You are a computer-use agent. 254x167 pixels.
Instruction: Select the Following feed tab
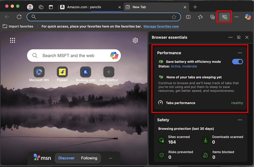pos(89,158)
